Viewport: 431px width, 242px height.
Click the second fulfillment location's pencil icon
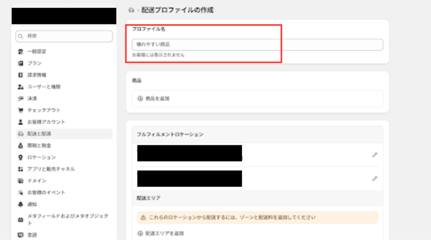(x=374, y=179)
